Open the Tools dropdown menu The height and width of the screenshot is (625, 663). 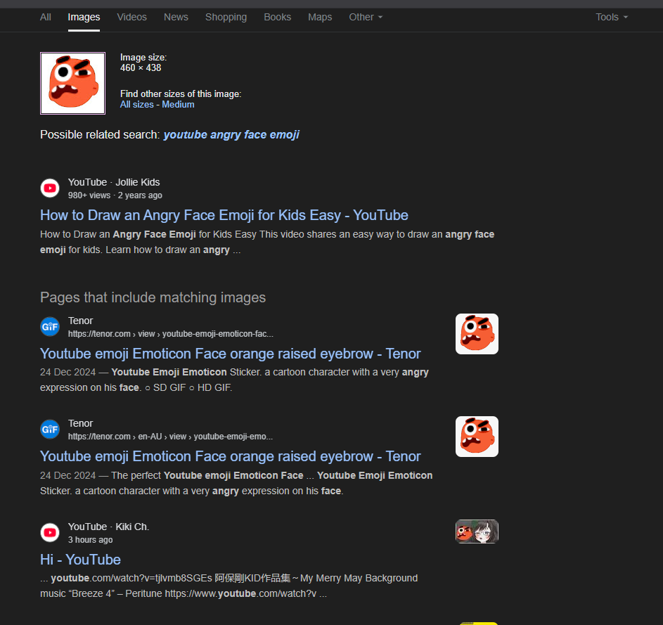click(x=612, y=17)
